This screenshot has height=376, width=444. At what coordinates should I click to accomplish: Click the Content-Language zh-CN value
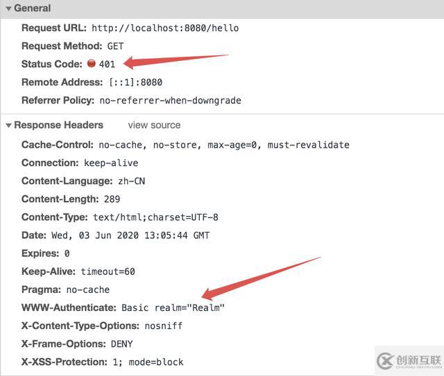(130, 181)
